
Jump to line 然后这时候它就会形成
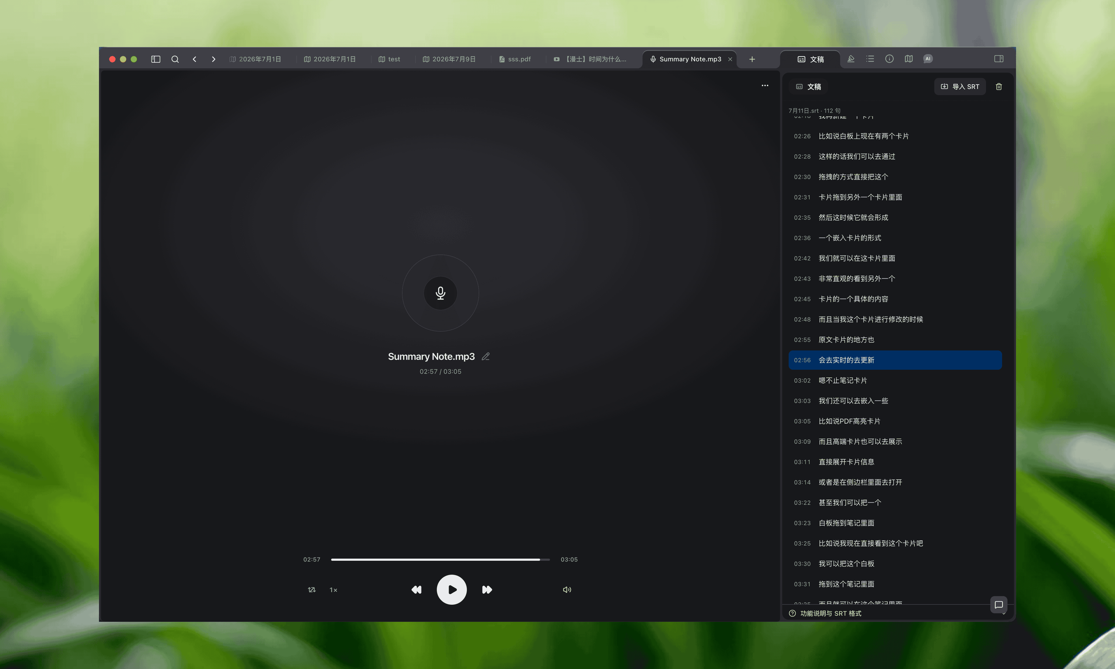pos(895,217)
